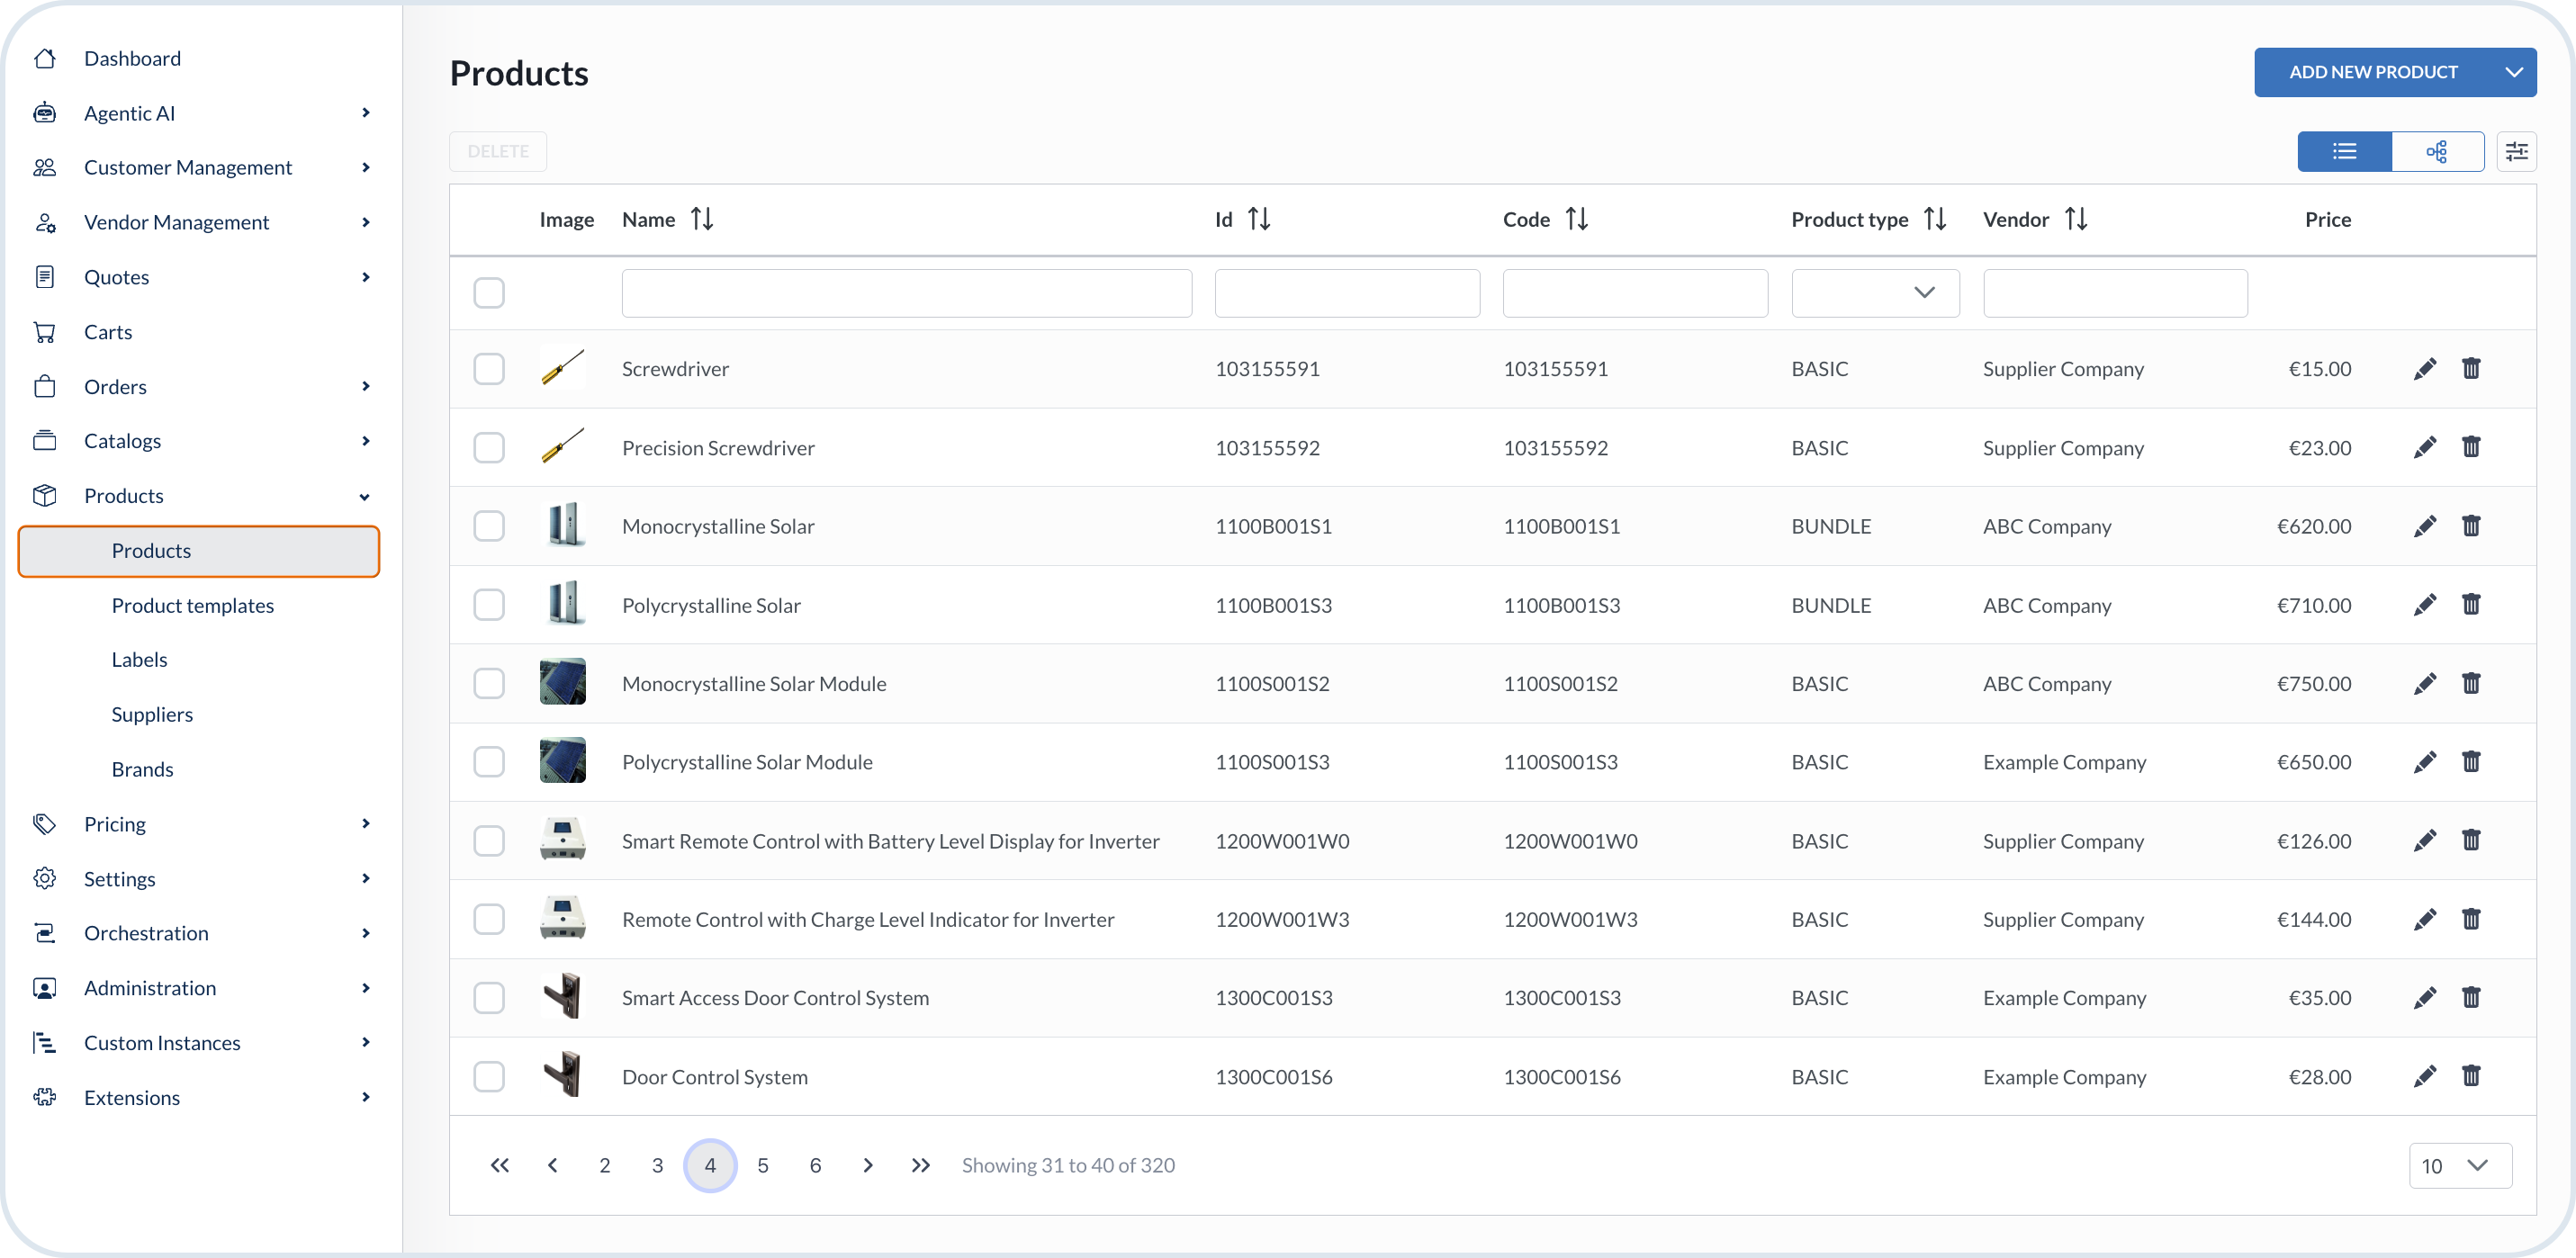The height and width of the screenshot is (1258, 2576).
Task: Select list view mode button
Action: 2344,152
